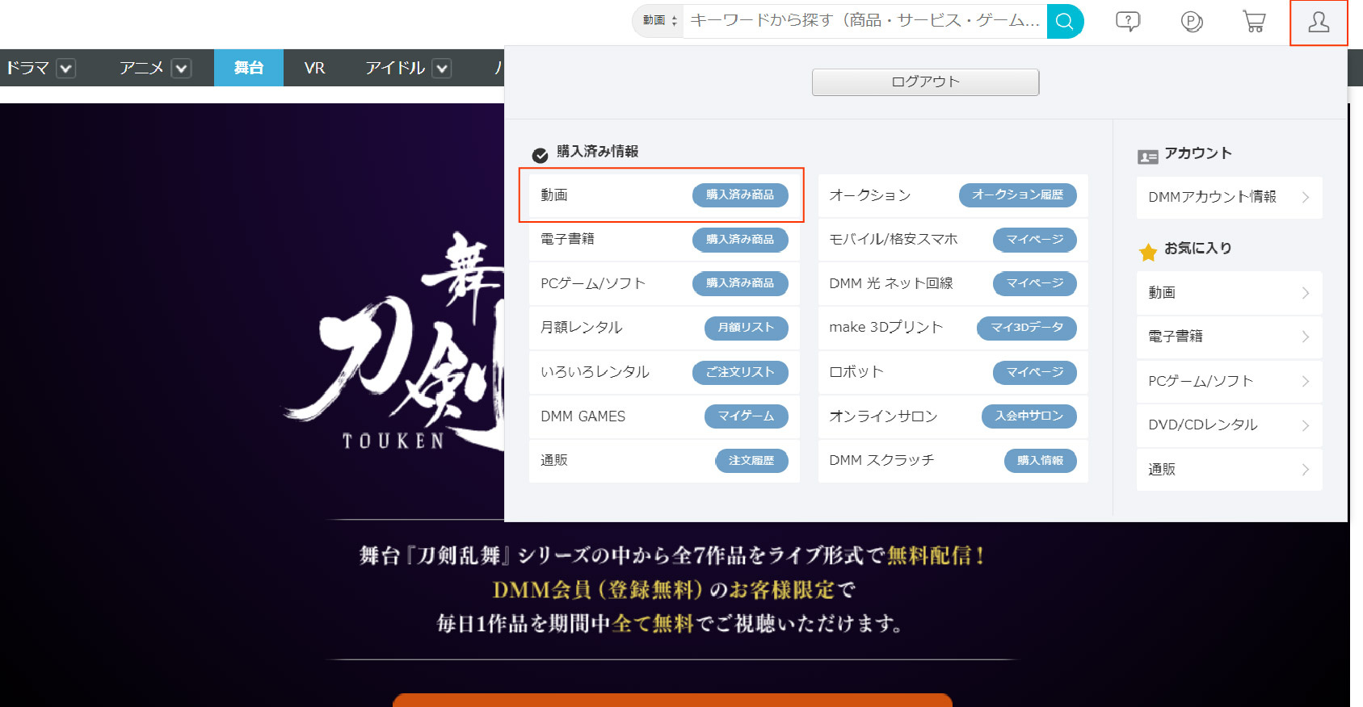Open the 動画 search category selector
Screen dimensions: 1363x707
(658, 21)
